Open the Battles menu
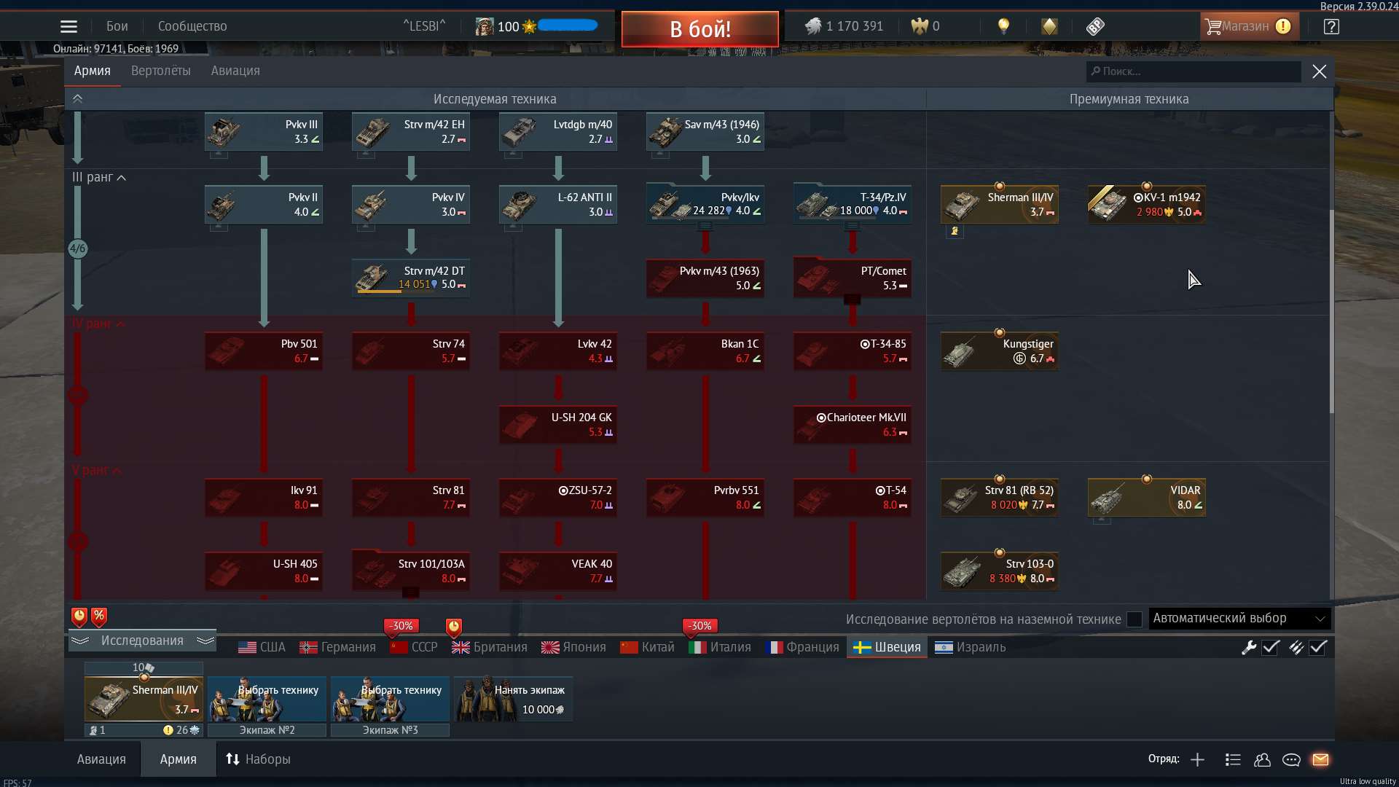Image resolution: width=1399 pixels, height=787 pixels. tap(117, 26)
